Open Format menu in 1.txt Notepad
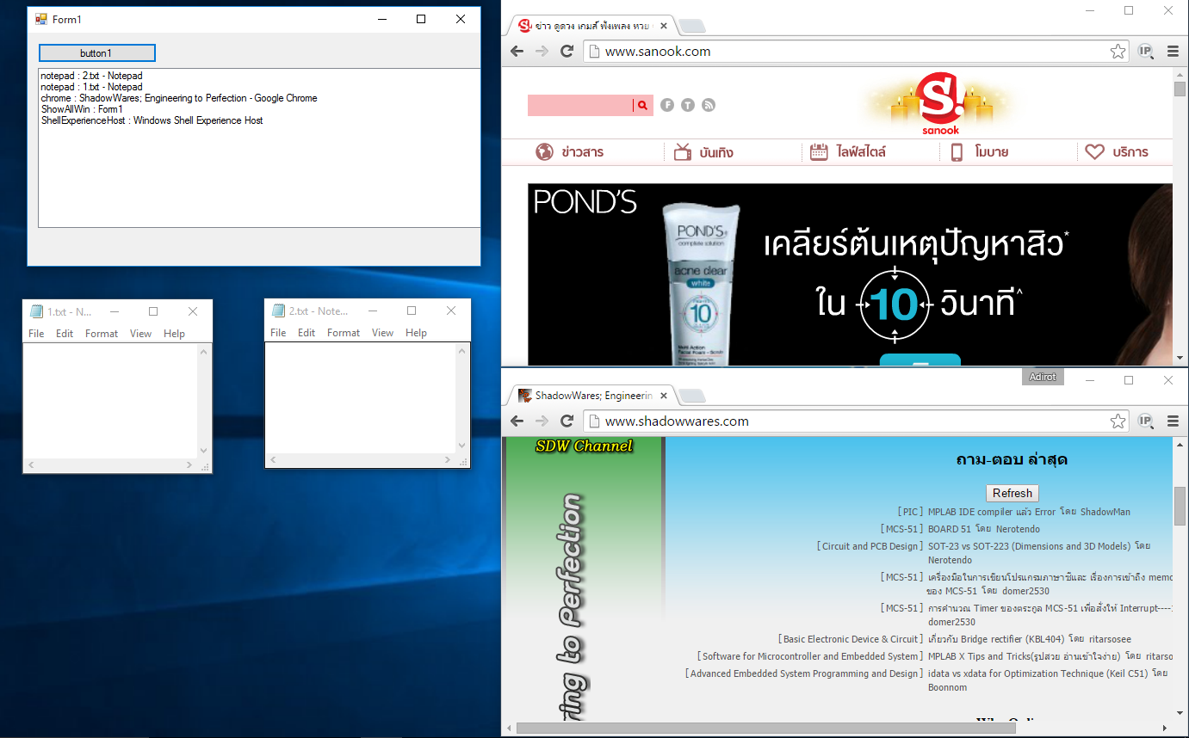Viewport: 1189px width, 738px height. [x=102, y=334]
